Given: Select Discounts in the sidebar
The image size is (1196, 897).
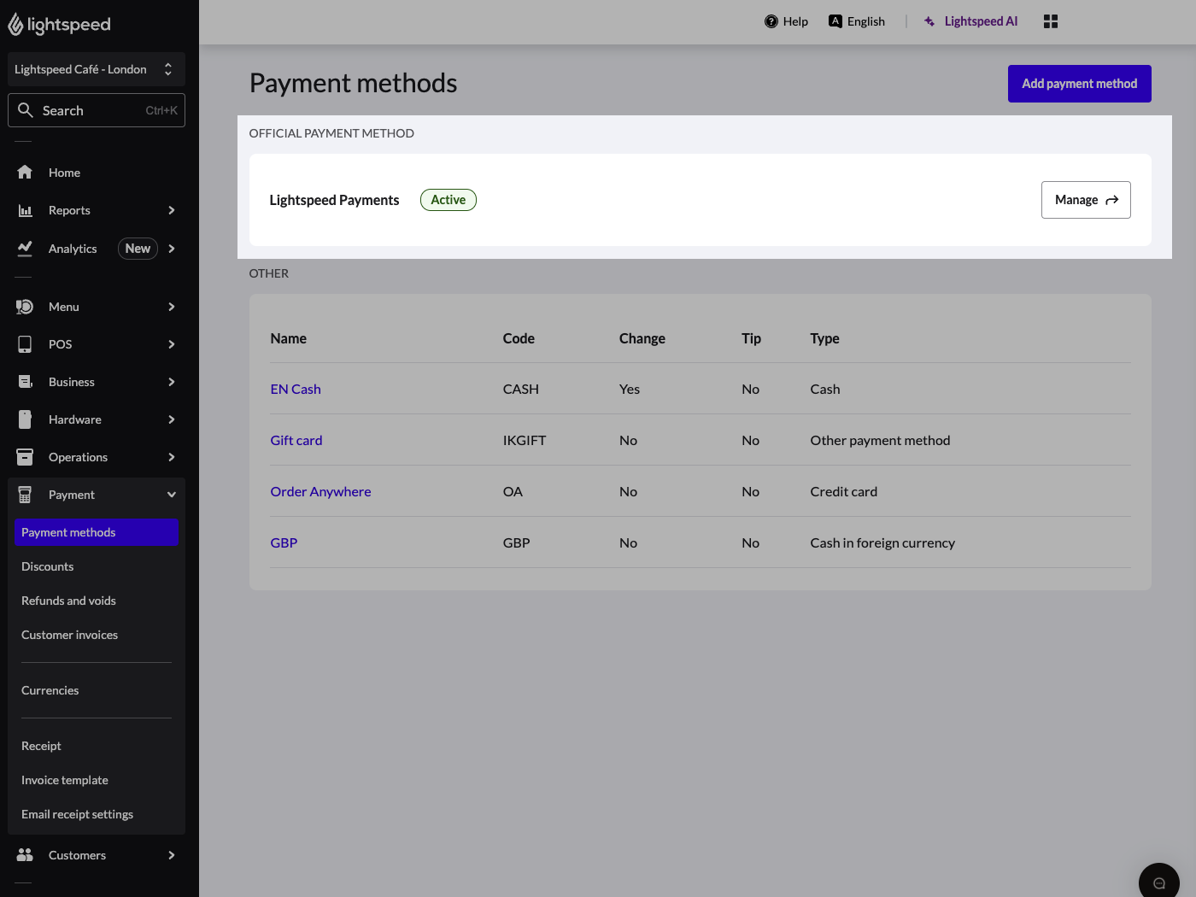Looking at the screenshot, I should [x=47, y=566].
